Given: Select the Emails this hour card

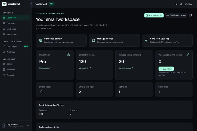Looking at the screenshot, I should pyautogui.click(x=94, y=90).
